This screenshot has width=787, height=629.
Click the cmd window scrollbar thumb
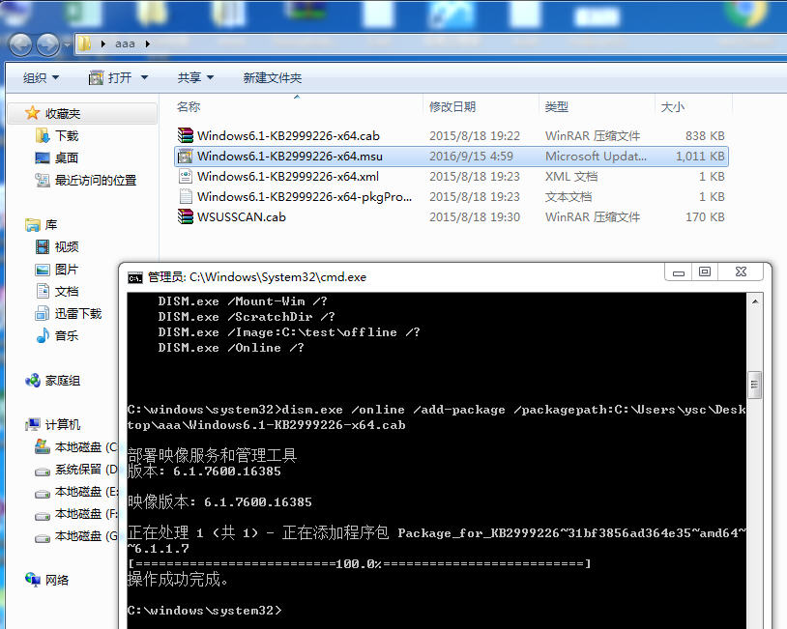[754, 385]
